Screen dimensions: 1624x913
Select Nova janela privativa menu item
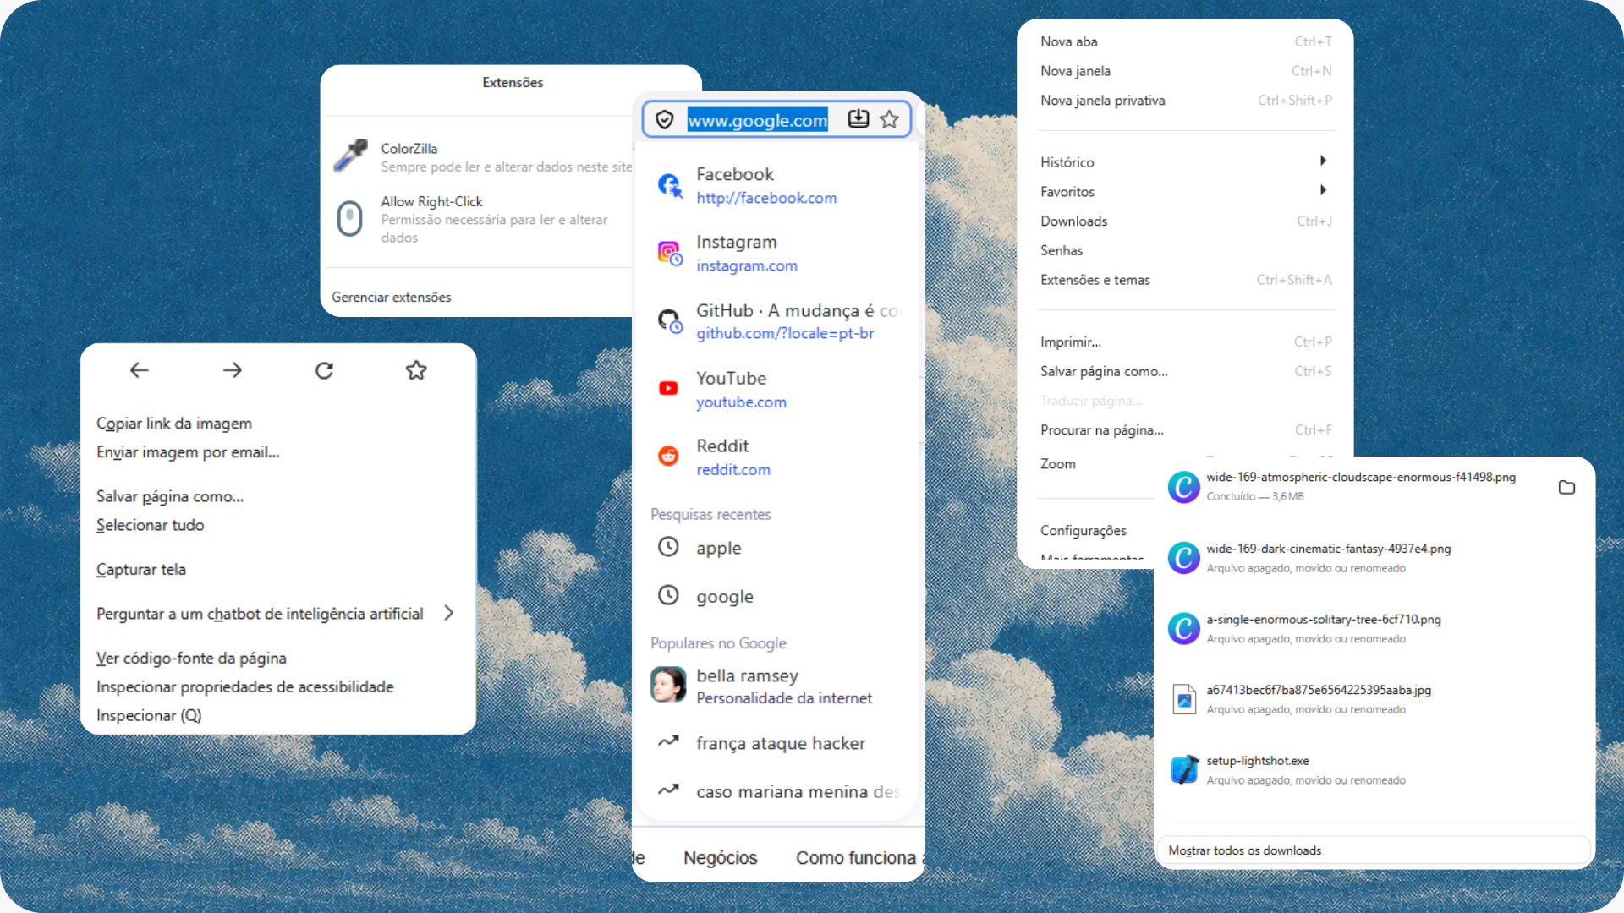click(1186, 101)
